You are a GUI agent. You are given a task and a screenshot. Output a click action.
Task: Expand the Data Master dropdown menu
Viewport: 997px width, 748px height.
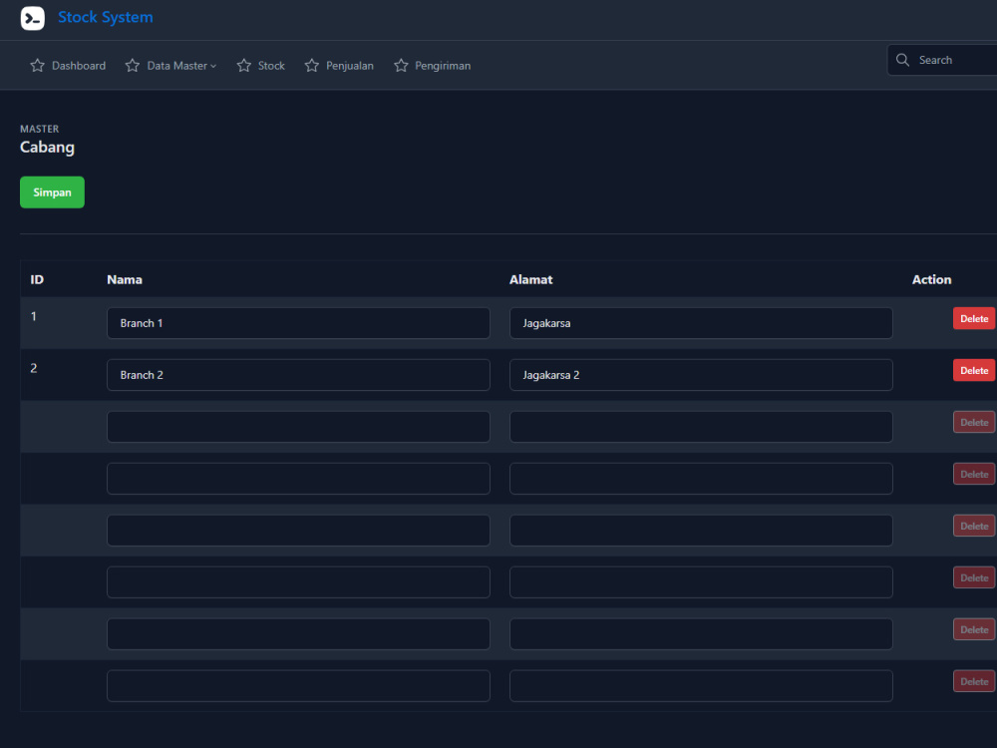click(171, 66)
